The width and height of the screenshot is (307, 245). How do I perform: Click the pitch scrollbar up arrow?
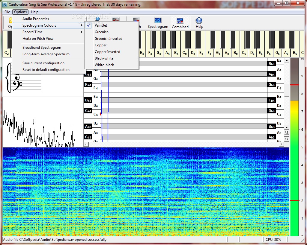[x=287, y=60]
